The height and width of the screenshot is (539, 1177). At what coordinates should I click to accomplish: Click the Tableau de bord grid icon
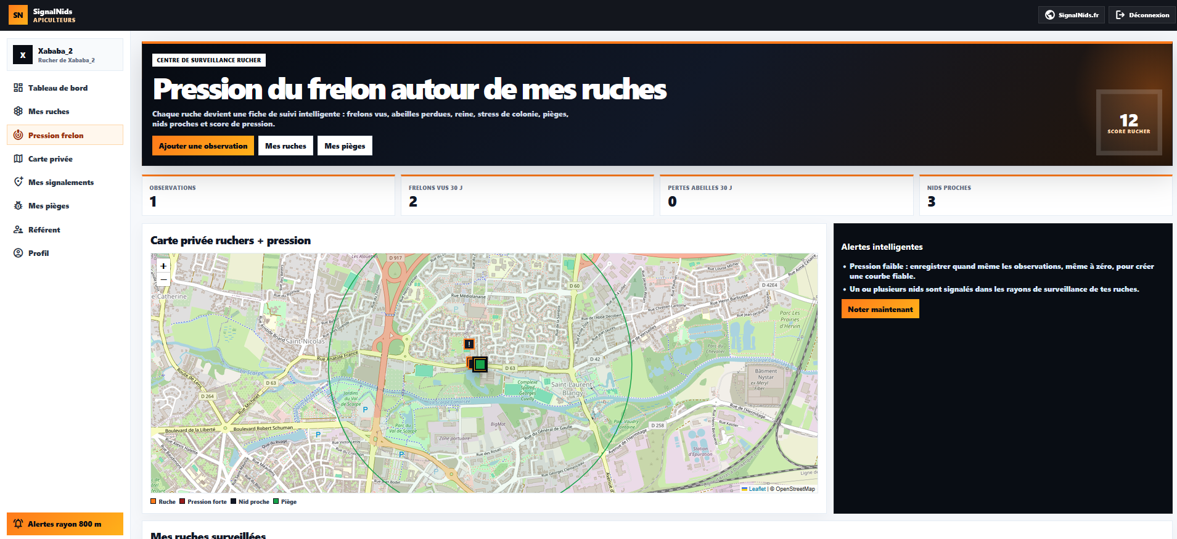(18, 88)
